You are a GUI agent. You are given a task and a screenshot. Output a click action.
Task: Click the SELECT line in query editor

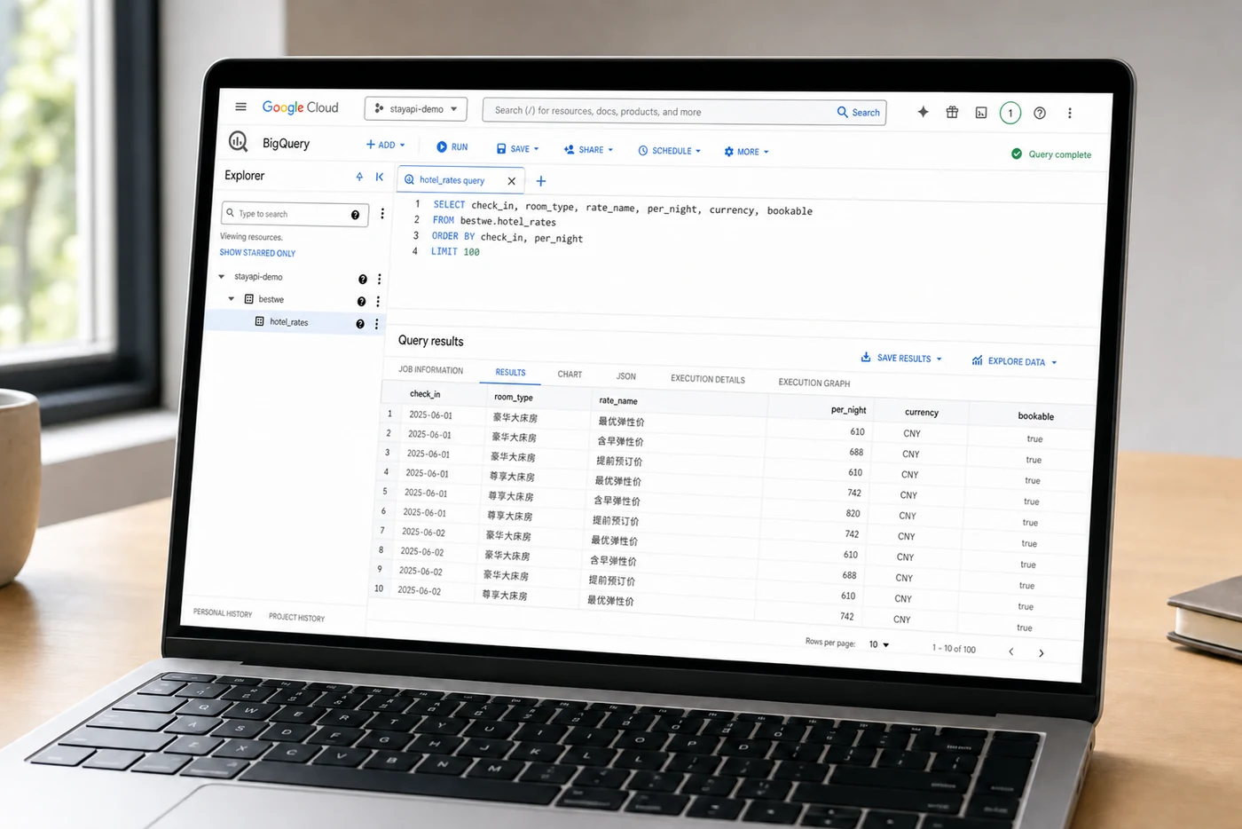coord(623,208)
